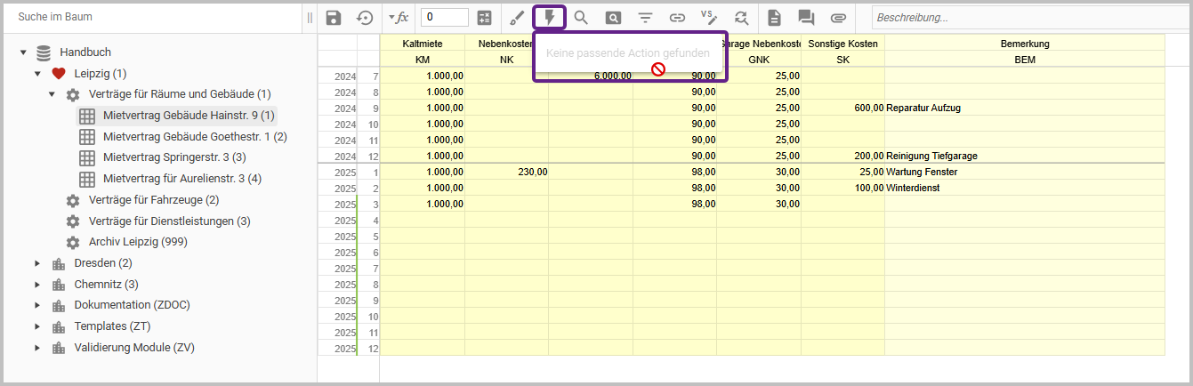Click the paintbrush format icon

pyautogui.click(x=518, y=18)
